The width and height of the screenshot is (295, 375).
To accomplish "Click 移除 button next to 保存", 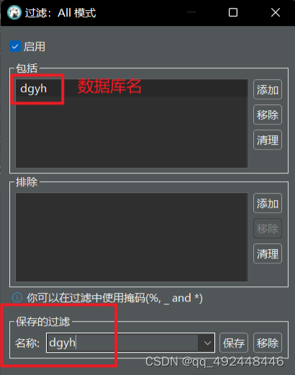I will click(x=268, y=343).
